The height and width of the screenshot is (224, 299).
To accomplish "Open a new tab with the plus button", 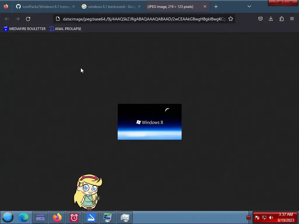I will click(216, 7).
